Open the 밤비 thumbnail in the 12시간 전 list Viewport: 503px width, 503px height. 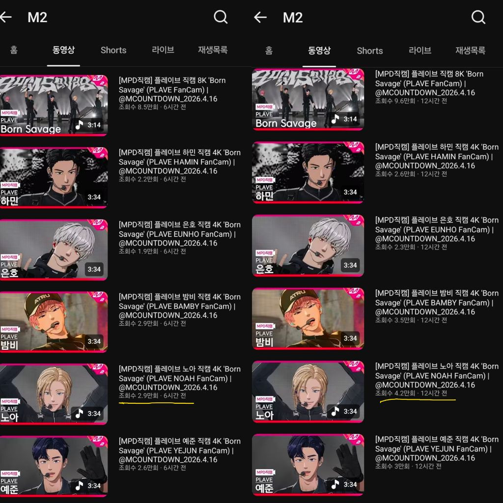pyautogui.click(x=308, y=319)
